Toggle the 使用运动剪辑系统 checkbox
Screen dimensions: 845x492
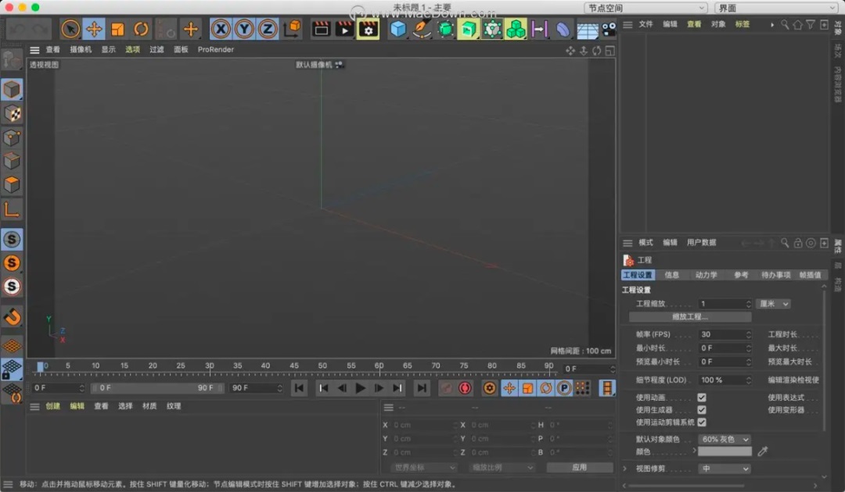click(702, 422)
